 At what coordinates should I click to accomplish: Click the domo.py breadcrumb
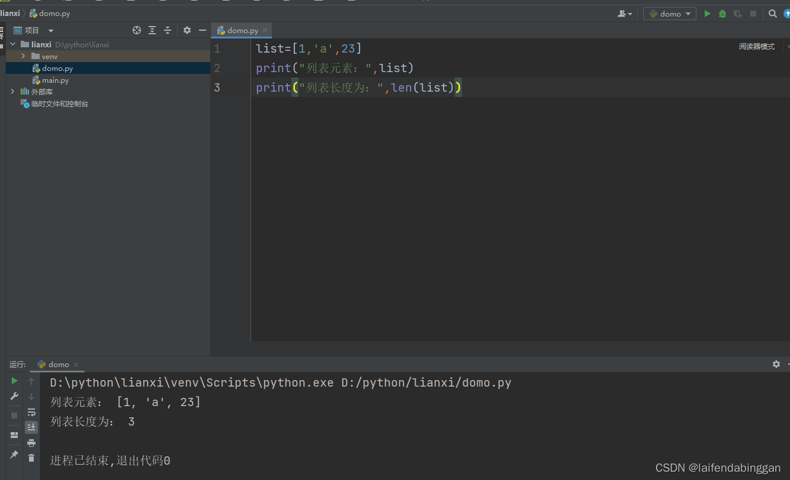point(49,14)
